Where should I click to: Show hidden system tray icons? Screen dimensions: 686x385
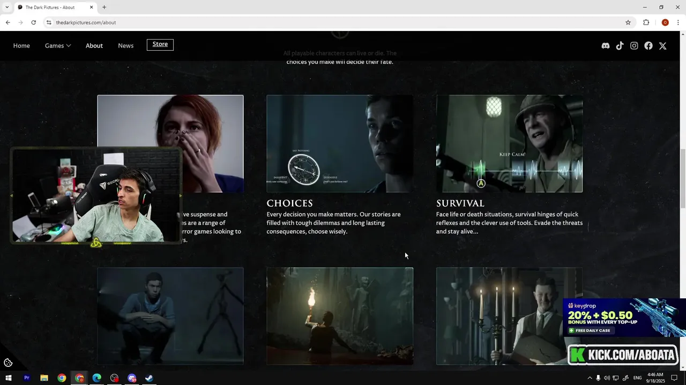coord(590,378)
